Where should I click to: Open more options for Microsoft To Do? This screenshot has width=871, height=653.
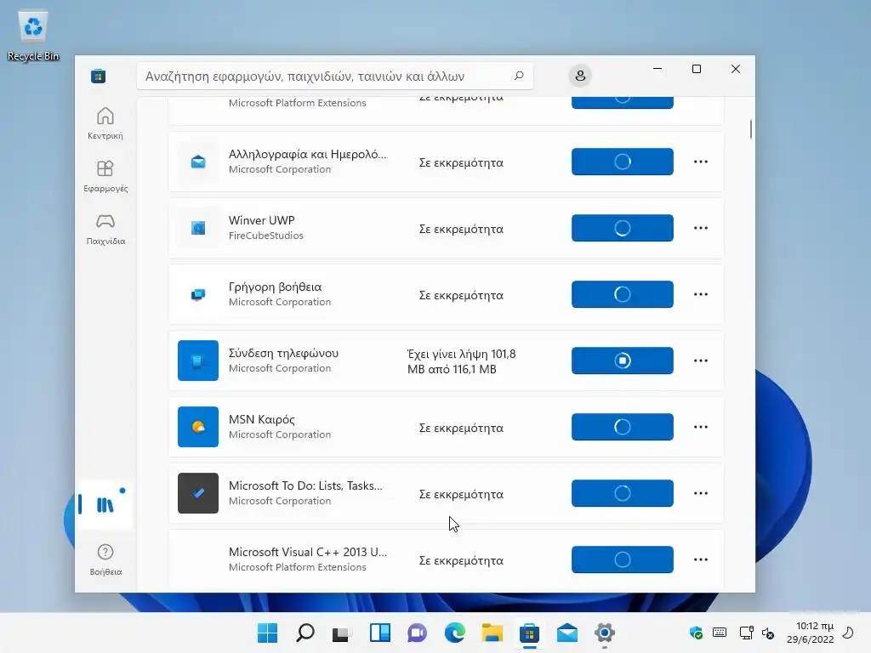point(701,493)
